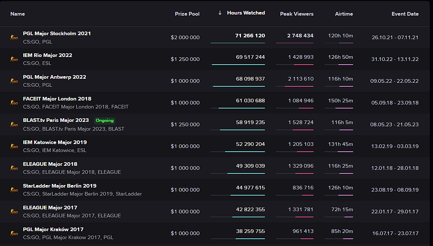Click CS:GO icon beside FACEIT Major London 2018
433x246 pixels.
point(14,103)
